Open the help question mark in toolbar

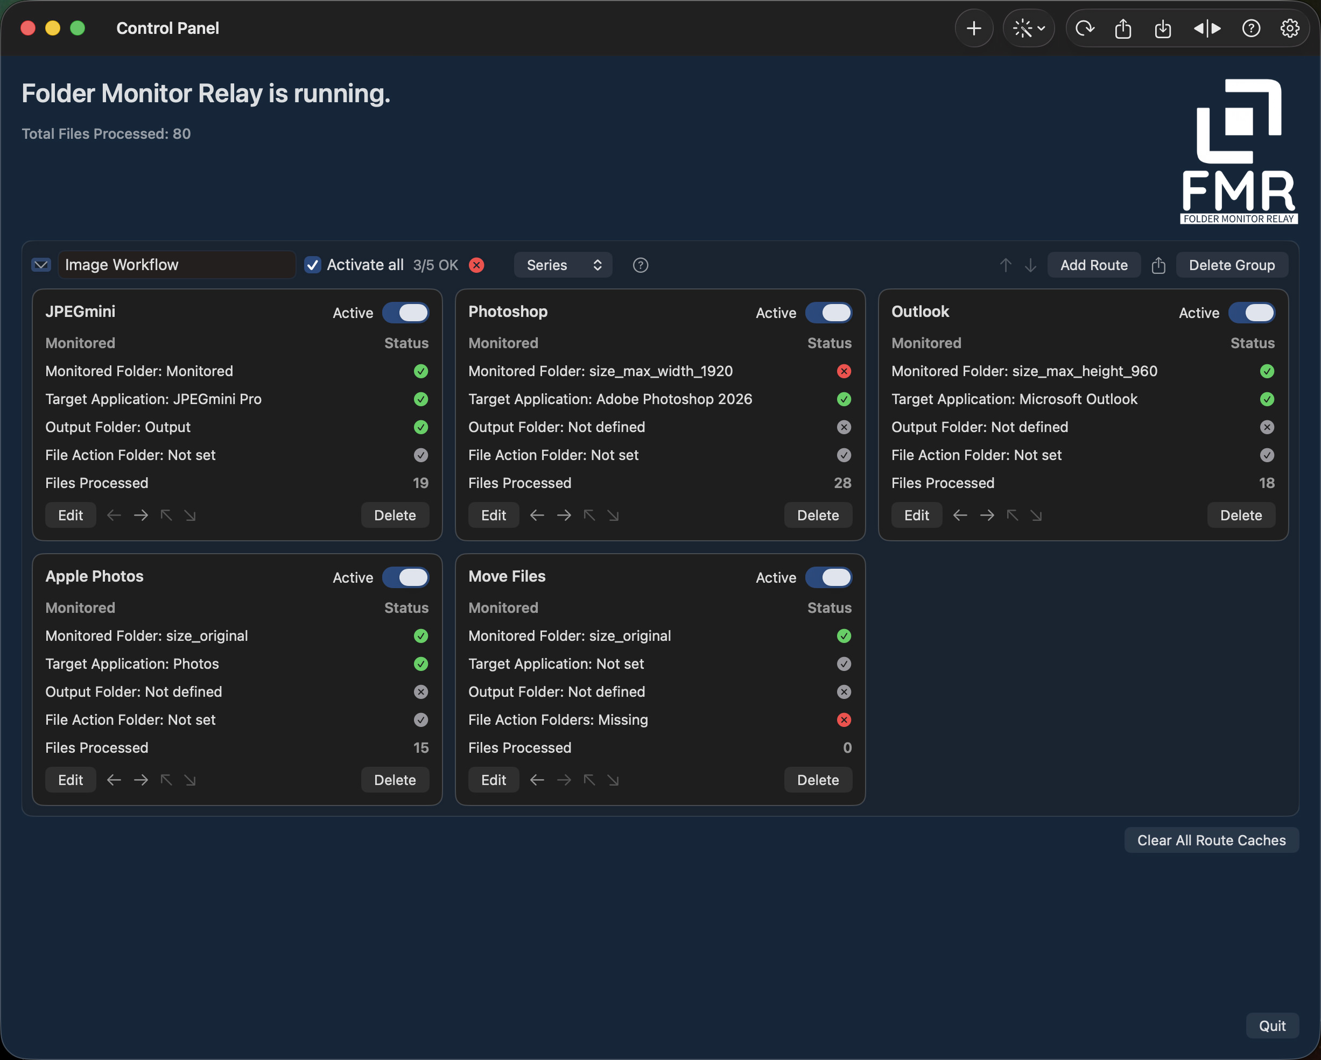click(x=1250, y=28)
